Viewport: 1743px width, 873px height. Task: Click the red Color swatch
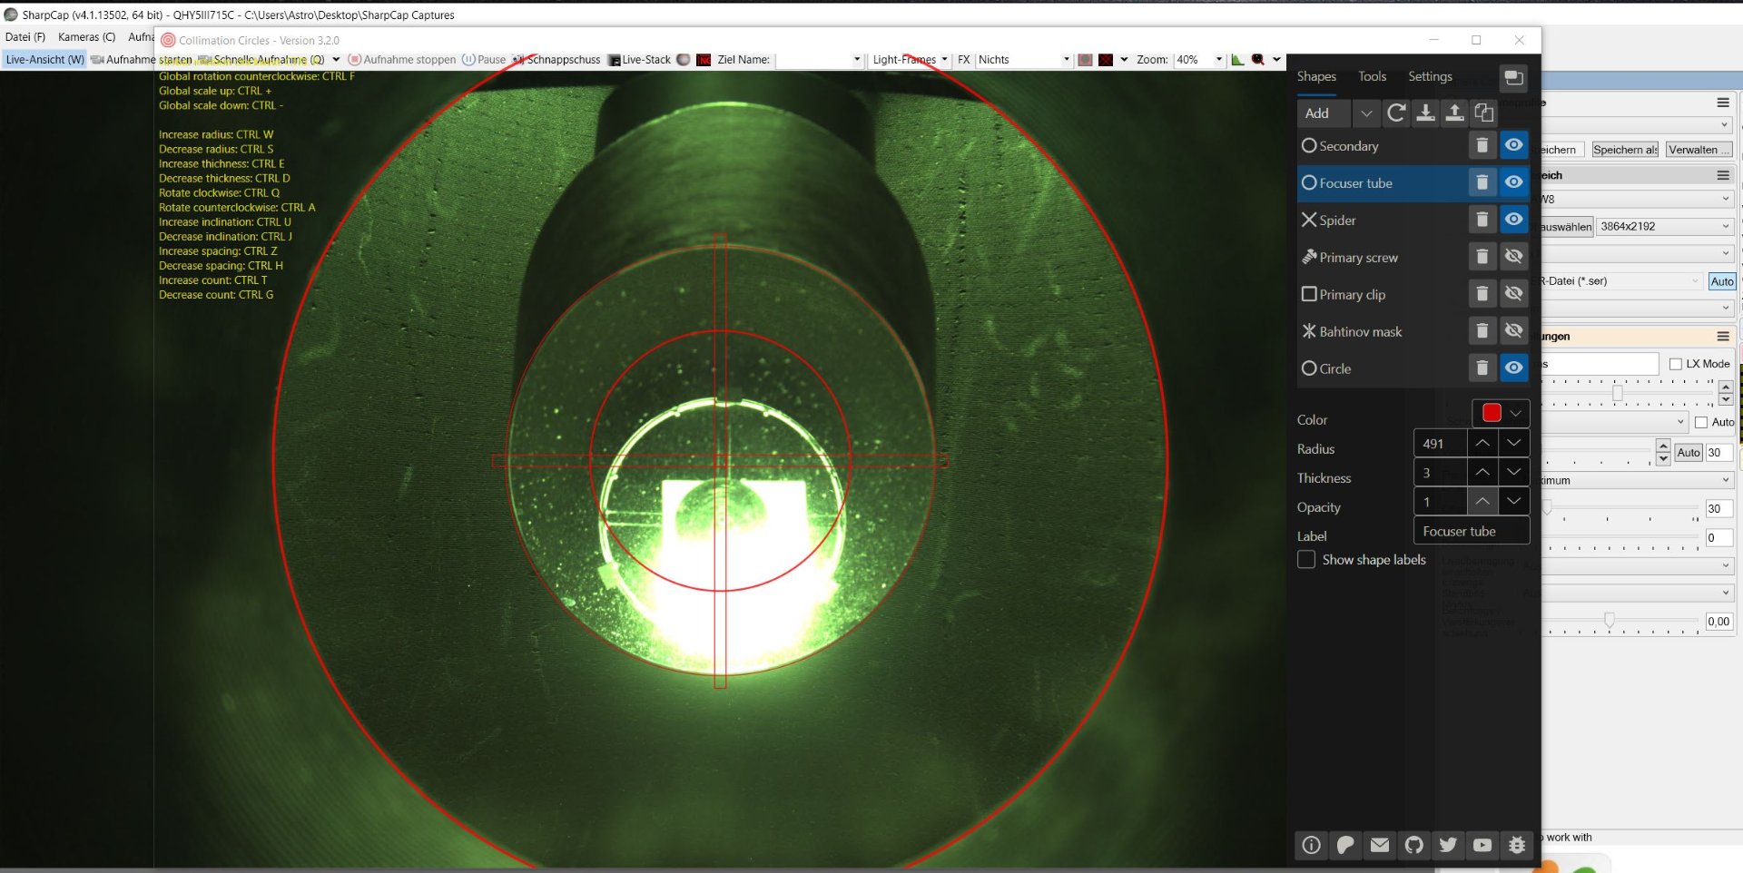tap(1491, 413)
